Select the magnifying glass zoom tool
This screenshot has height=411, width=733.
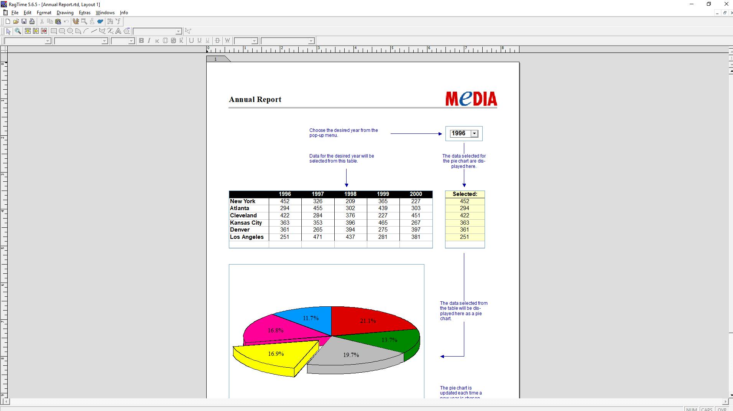coord(18,31)
